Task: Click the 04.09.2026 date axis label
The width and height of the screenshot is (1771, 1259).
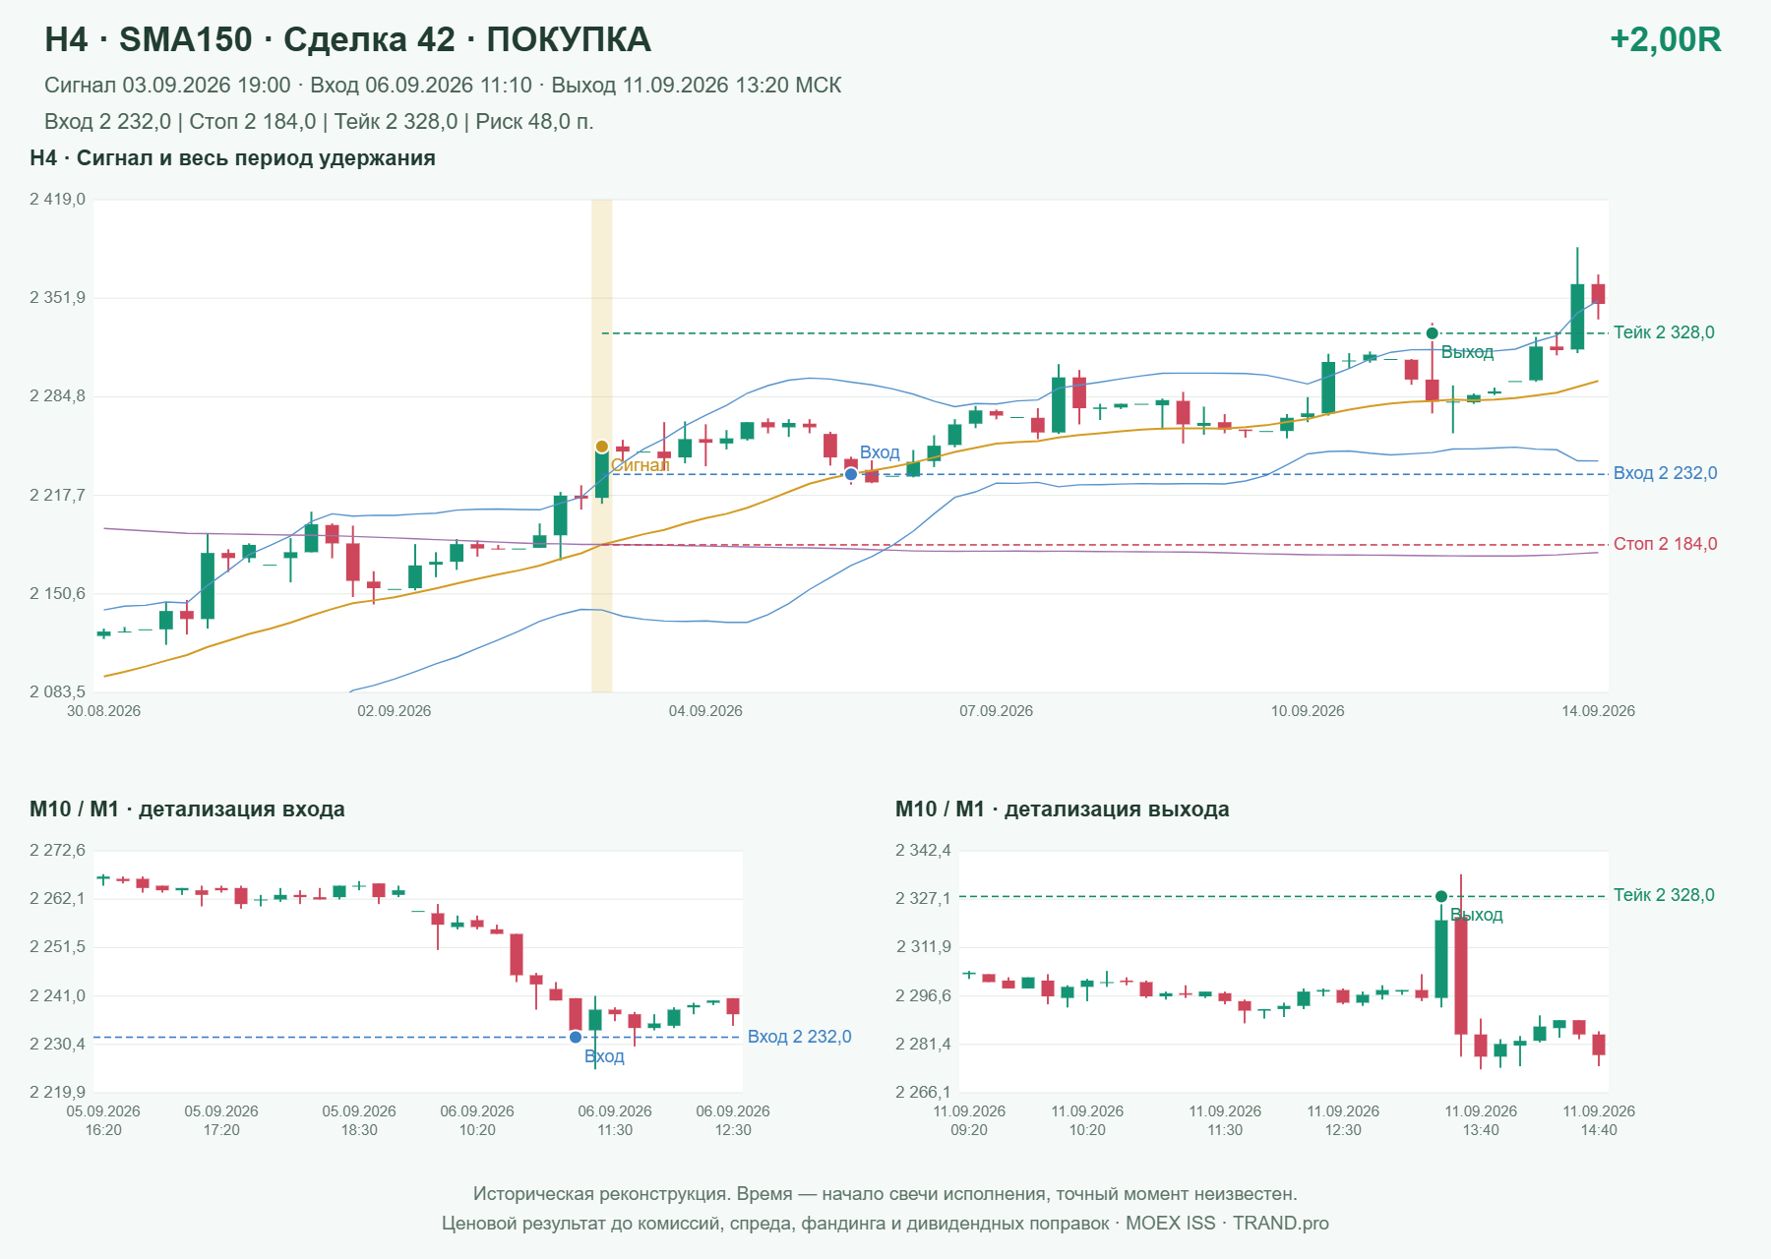Action: (x=705, y=711)
